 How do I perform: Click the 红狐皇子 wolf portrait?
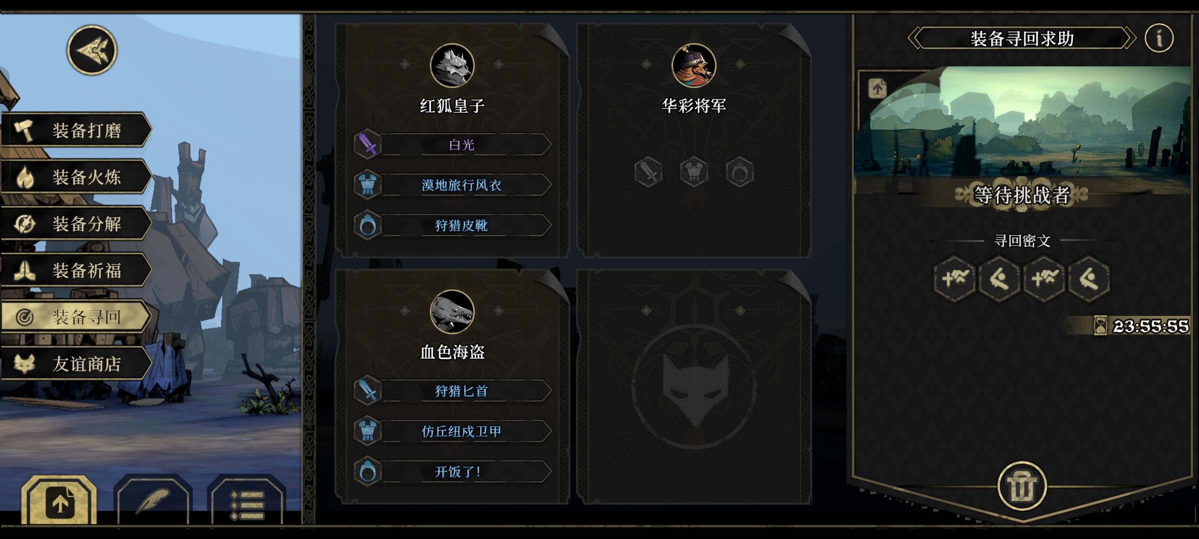452,65
